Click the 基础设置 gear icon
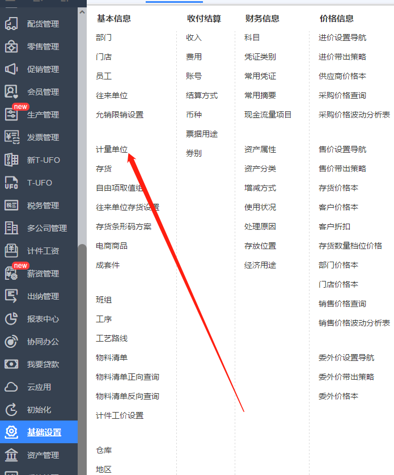This screenshot has height=475, width=394. tap(11, 432)
